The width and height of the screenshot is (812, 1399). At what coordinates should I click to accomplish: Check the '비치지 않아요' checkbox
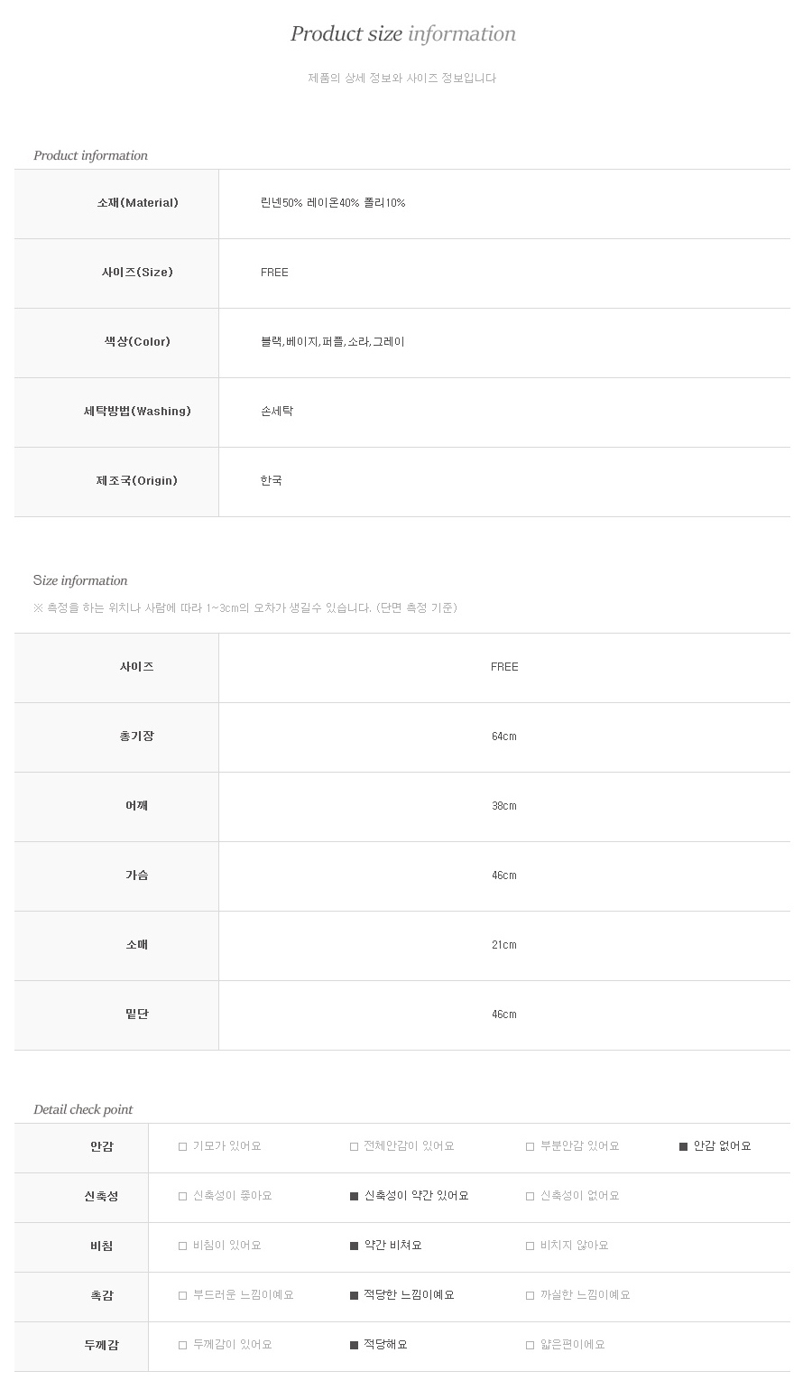coord(531,1246)
